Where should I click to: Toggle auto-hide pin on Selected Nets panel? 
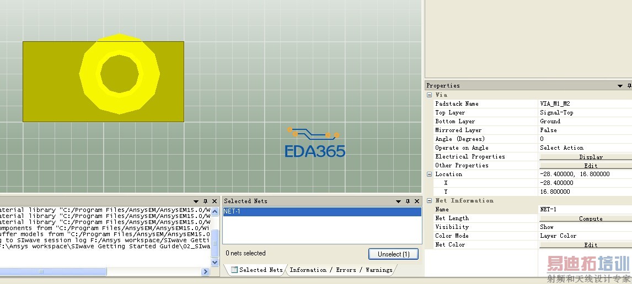(408, 201)
